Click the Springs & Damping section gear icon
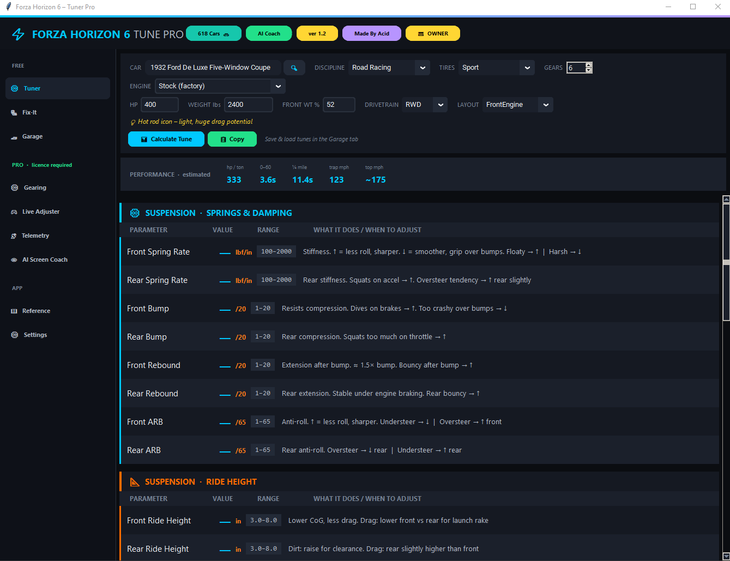The image size is (730, 561). coord(135,213)
